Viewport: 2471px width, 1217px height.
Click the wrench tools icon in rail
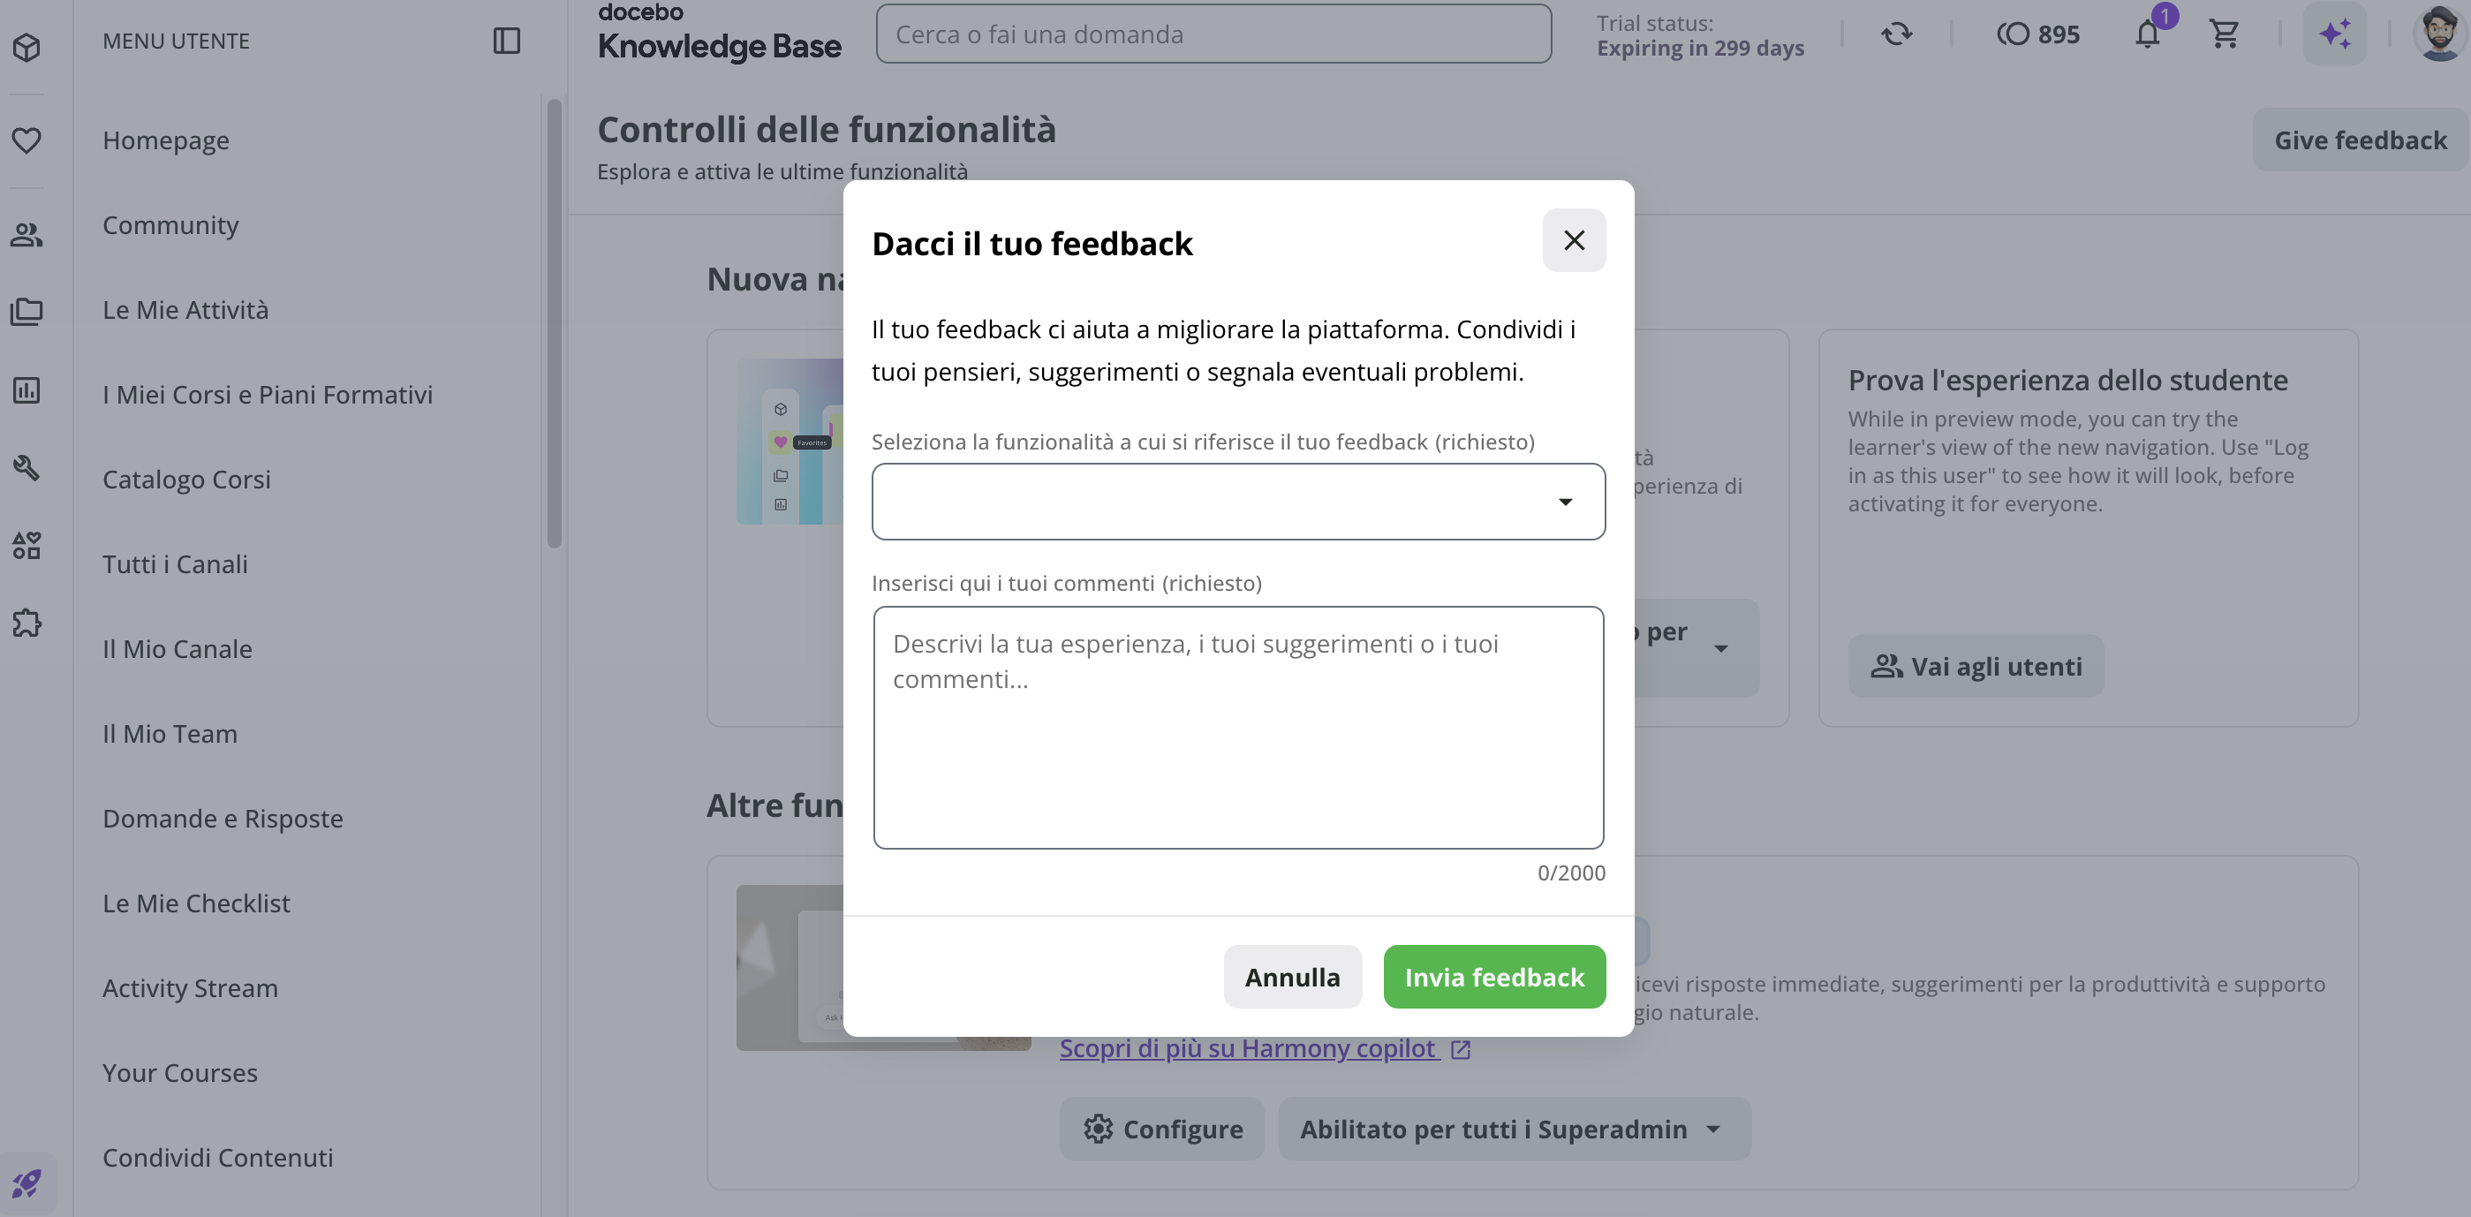(x=26, y=468)
